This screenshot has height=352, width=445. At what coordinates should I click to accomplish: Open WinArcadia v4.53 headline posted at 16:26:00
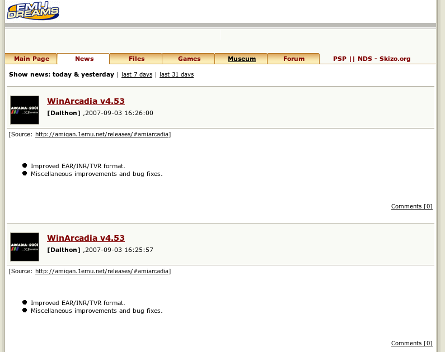click(86, 101)
